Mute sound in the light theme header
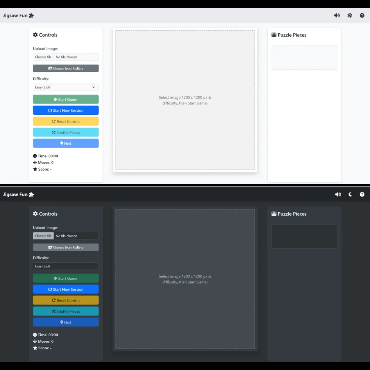Viewport: 370px width, 370px height. point(336,15)
